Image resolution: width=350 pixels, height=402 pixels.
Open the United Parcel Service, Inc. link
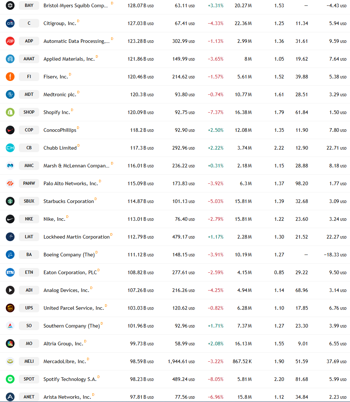tap(74, 308)
